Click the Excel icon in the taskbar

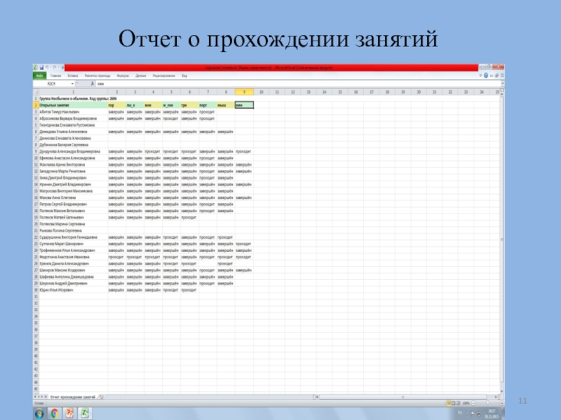point(85,412)
